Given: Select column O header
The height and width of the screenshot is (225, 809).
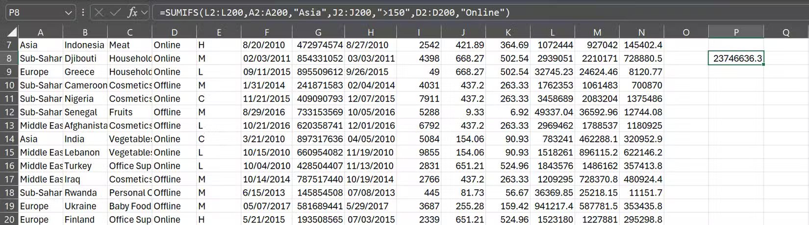Looking at the screenshot, I should coord(686,32).
